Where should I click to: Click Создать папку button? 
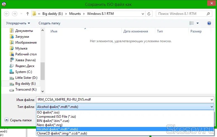click(x=49, y=23)
